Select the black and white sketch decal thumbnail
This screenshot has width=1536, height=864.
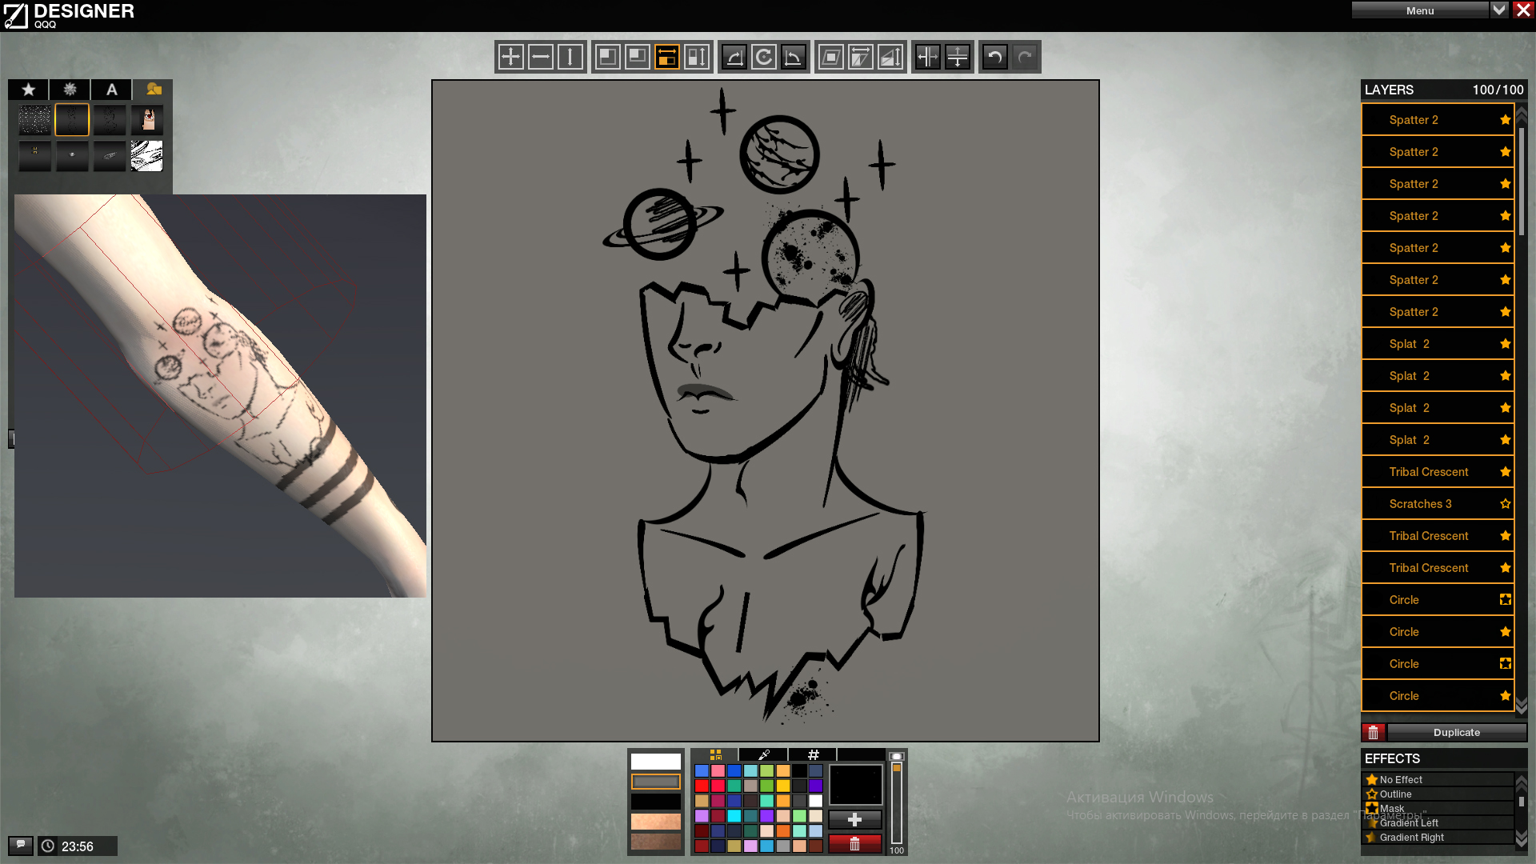(x=146, y=156)
